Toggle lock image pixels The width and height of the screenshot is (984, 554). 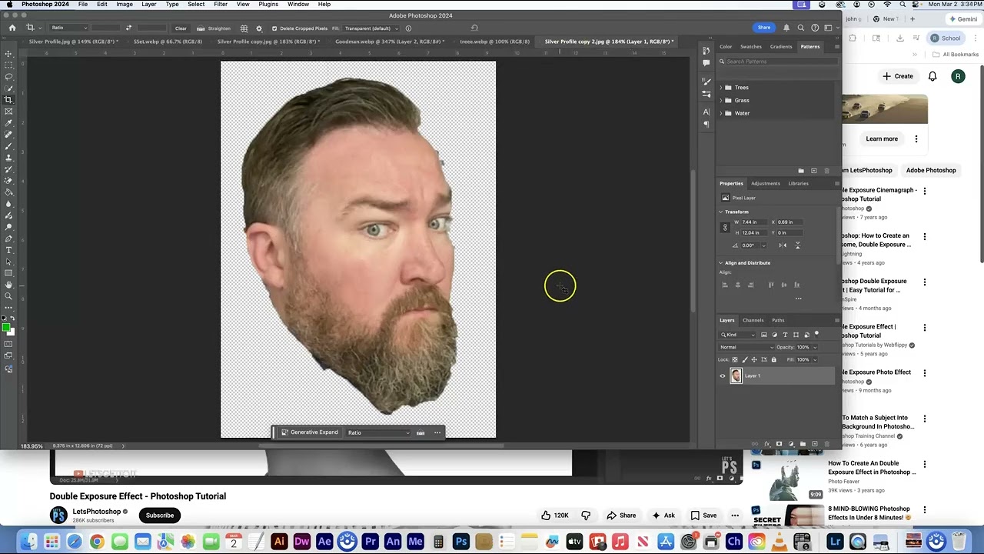tap(744, 360)
